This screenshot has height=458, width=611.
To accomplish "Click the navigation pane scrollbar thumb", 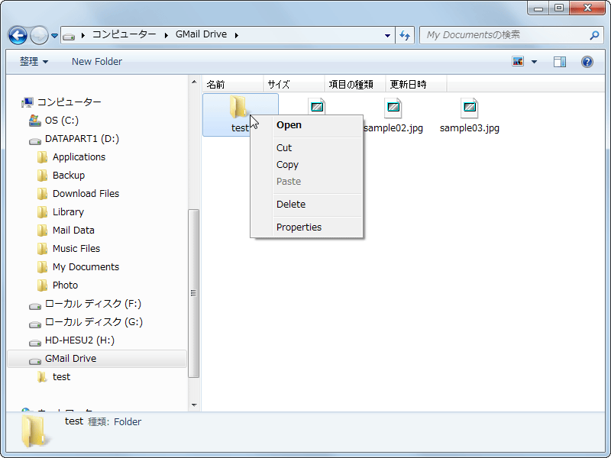I will tap(194, 293).
